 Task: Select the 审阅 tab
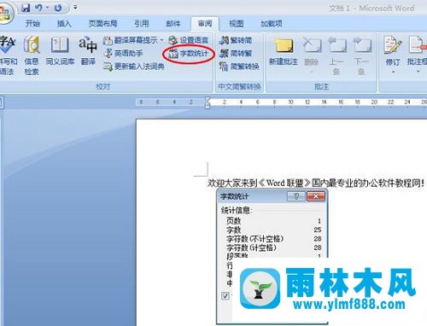click(x=205, y=24)
